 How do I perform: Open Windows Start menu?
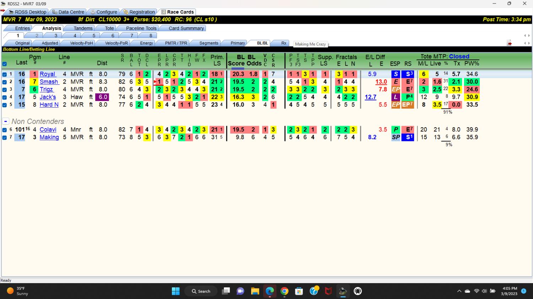point(176,291)
